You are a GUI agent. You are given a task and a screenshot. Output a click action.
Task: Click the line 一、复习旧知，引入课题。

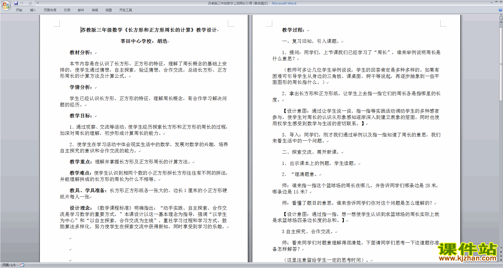pyautogui.click(x=310, y=41)
